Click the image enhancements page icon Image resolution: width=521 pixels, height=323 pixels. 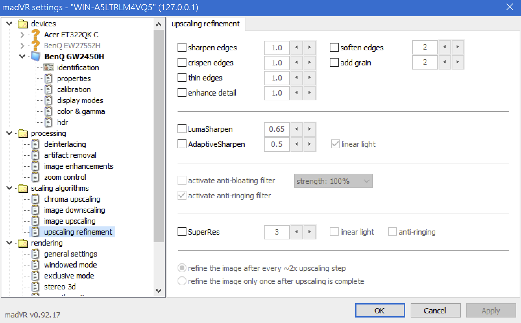35,166
